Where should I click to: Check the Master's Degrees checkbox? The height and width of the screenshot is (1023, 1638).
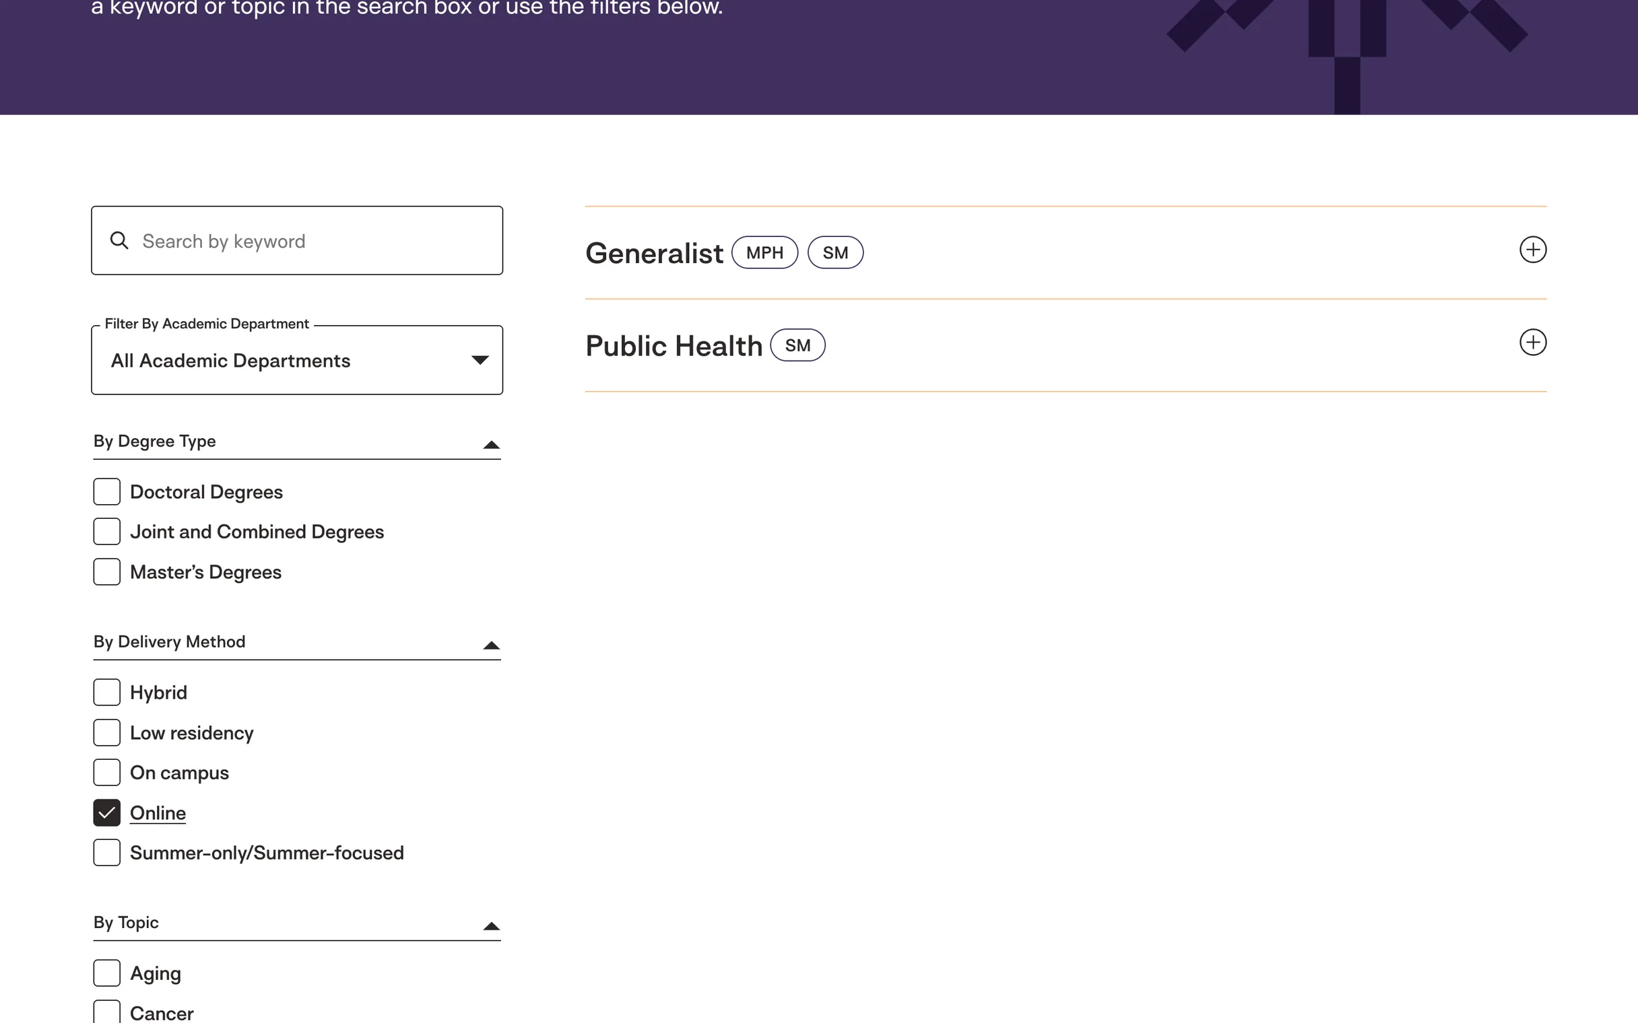pyautogui.click(x=107, y=571)
